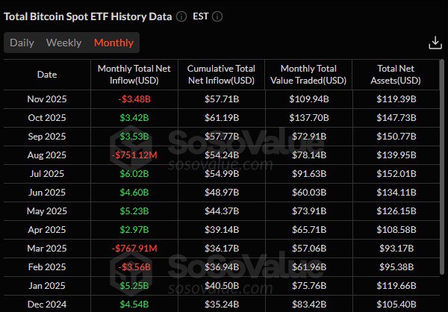Click the Nov 2025 date cell
Image resolution: width=448 pixels, height=312 pixels.
(46, 98)
